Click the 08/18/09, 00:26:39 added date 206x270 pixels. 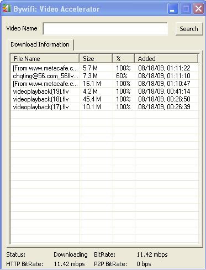164,107
